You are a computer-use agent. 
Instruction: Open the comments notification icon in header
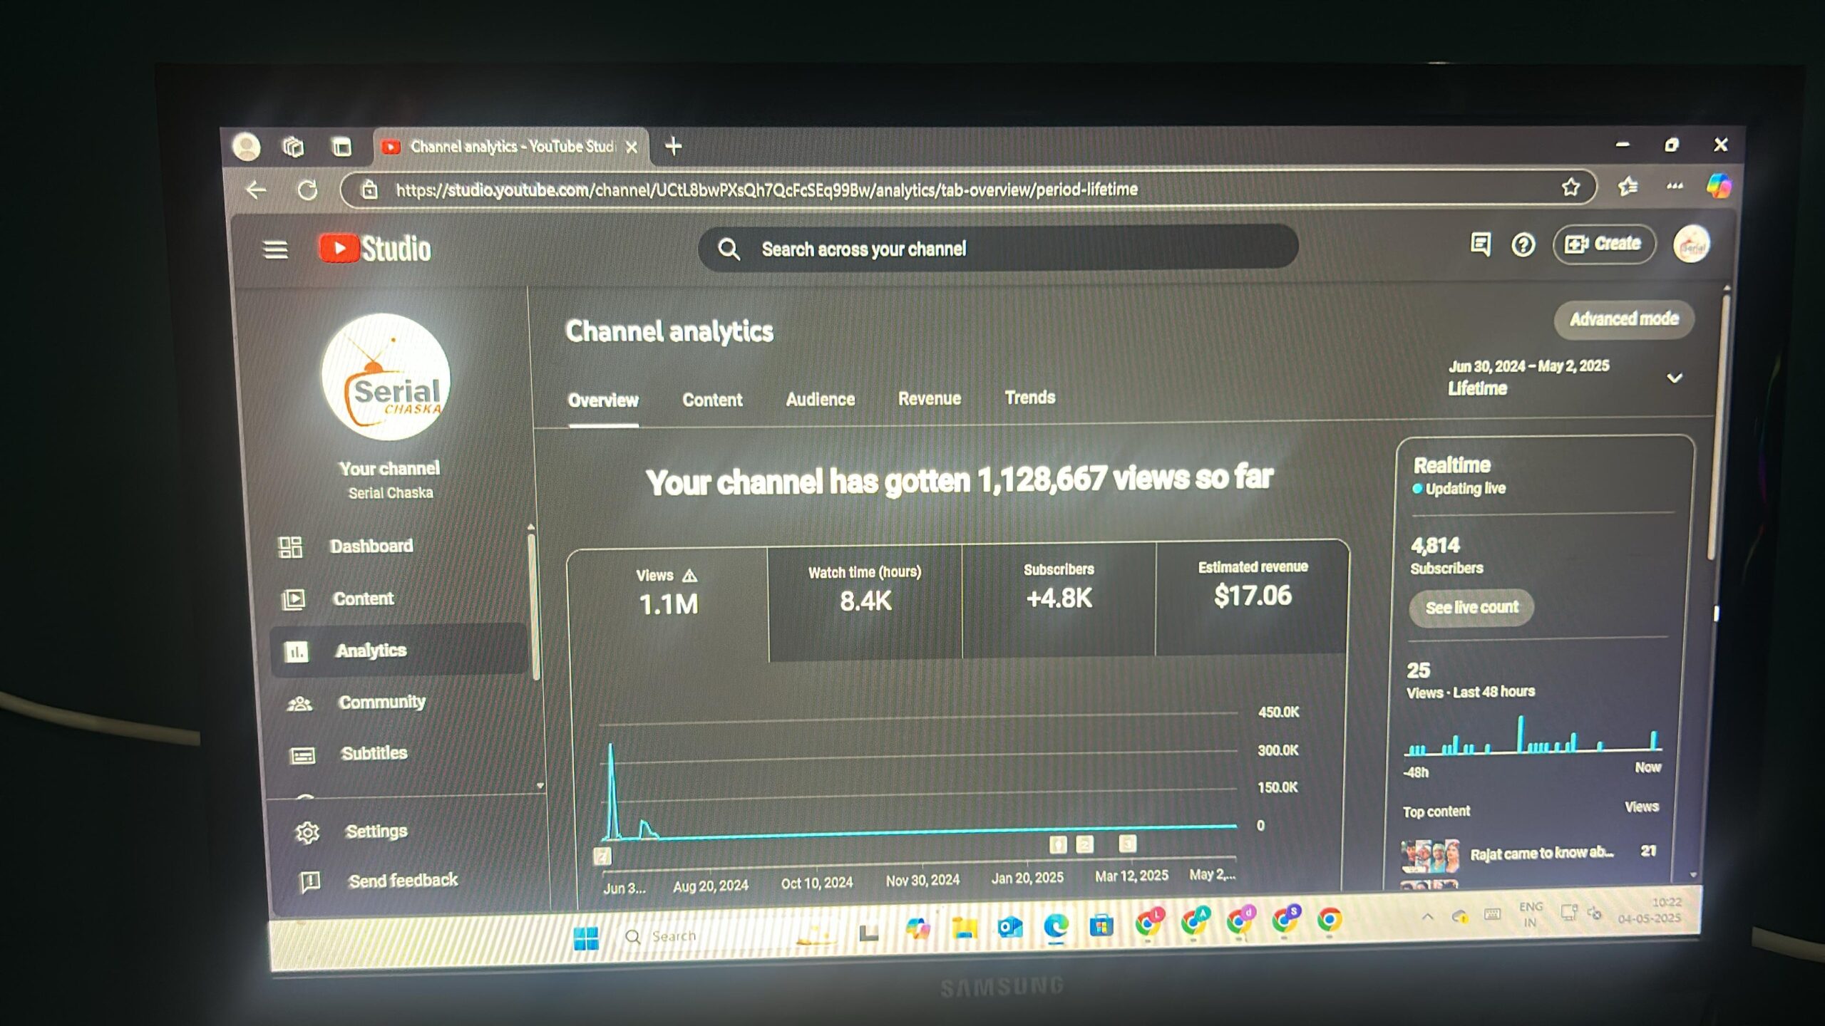pos(1480,245)
